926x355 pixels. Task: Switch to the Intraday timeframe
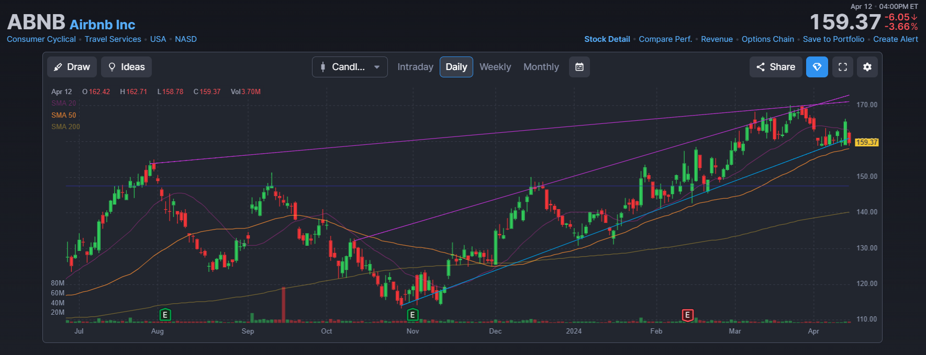pyautogui.click(x=415, y=67)
